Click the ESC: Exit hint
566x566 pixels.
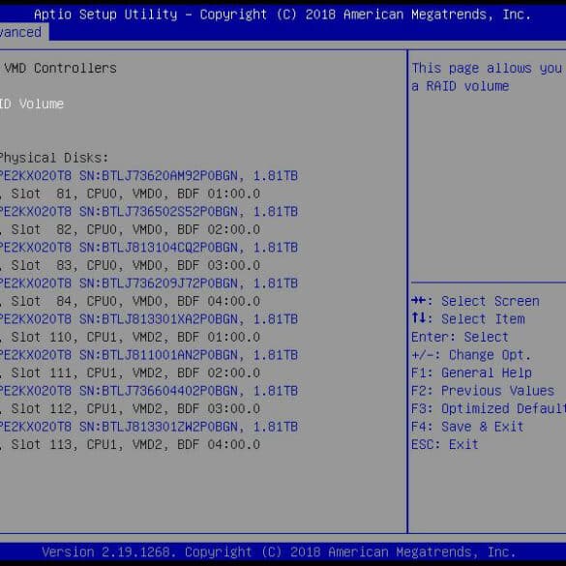coord(445,445)
